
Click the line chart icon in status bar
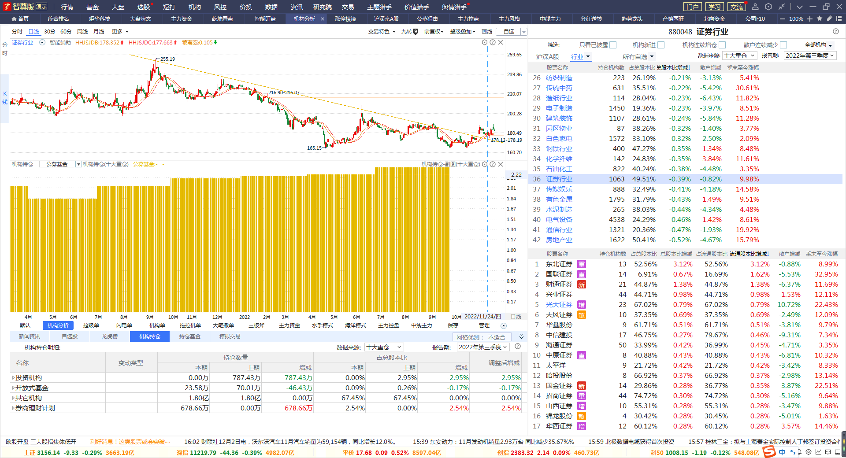[818, 452]
